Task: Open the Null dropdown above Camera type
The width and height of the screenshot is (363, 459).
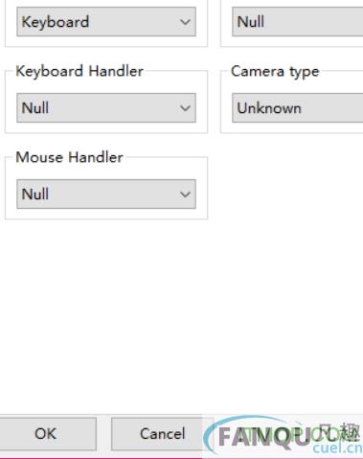Action: pos(298,22)
